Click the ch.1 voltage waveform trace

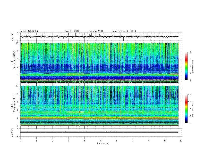[x=99, y=37]
